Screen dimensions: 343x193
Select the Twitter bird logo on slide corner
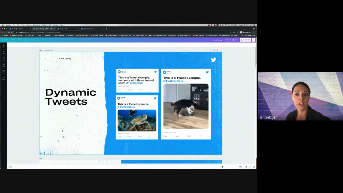click(x=213, y=59)
